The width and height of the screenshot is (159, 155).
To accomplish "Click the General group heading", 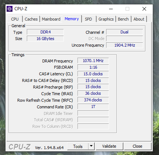I will tap(18, 26).
